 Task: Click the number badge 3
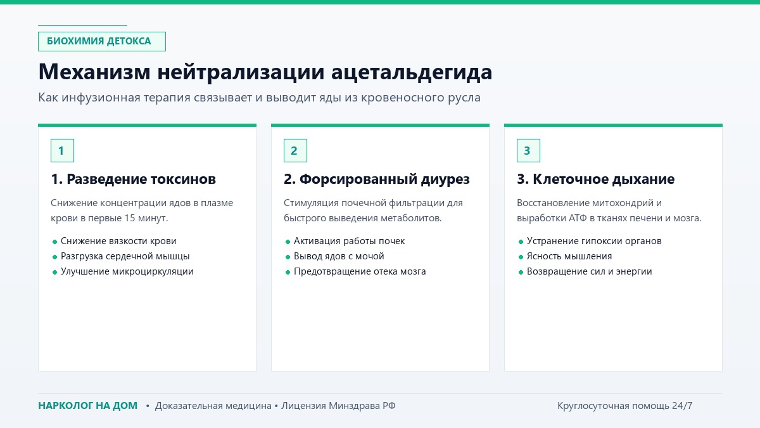tap(528, 151)
